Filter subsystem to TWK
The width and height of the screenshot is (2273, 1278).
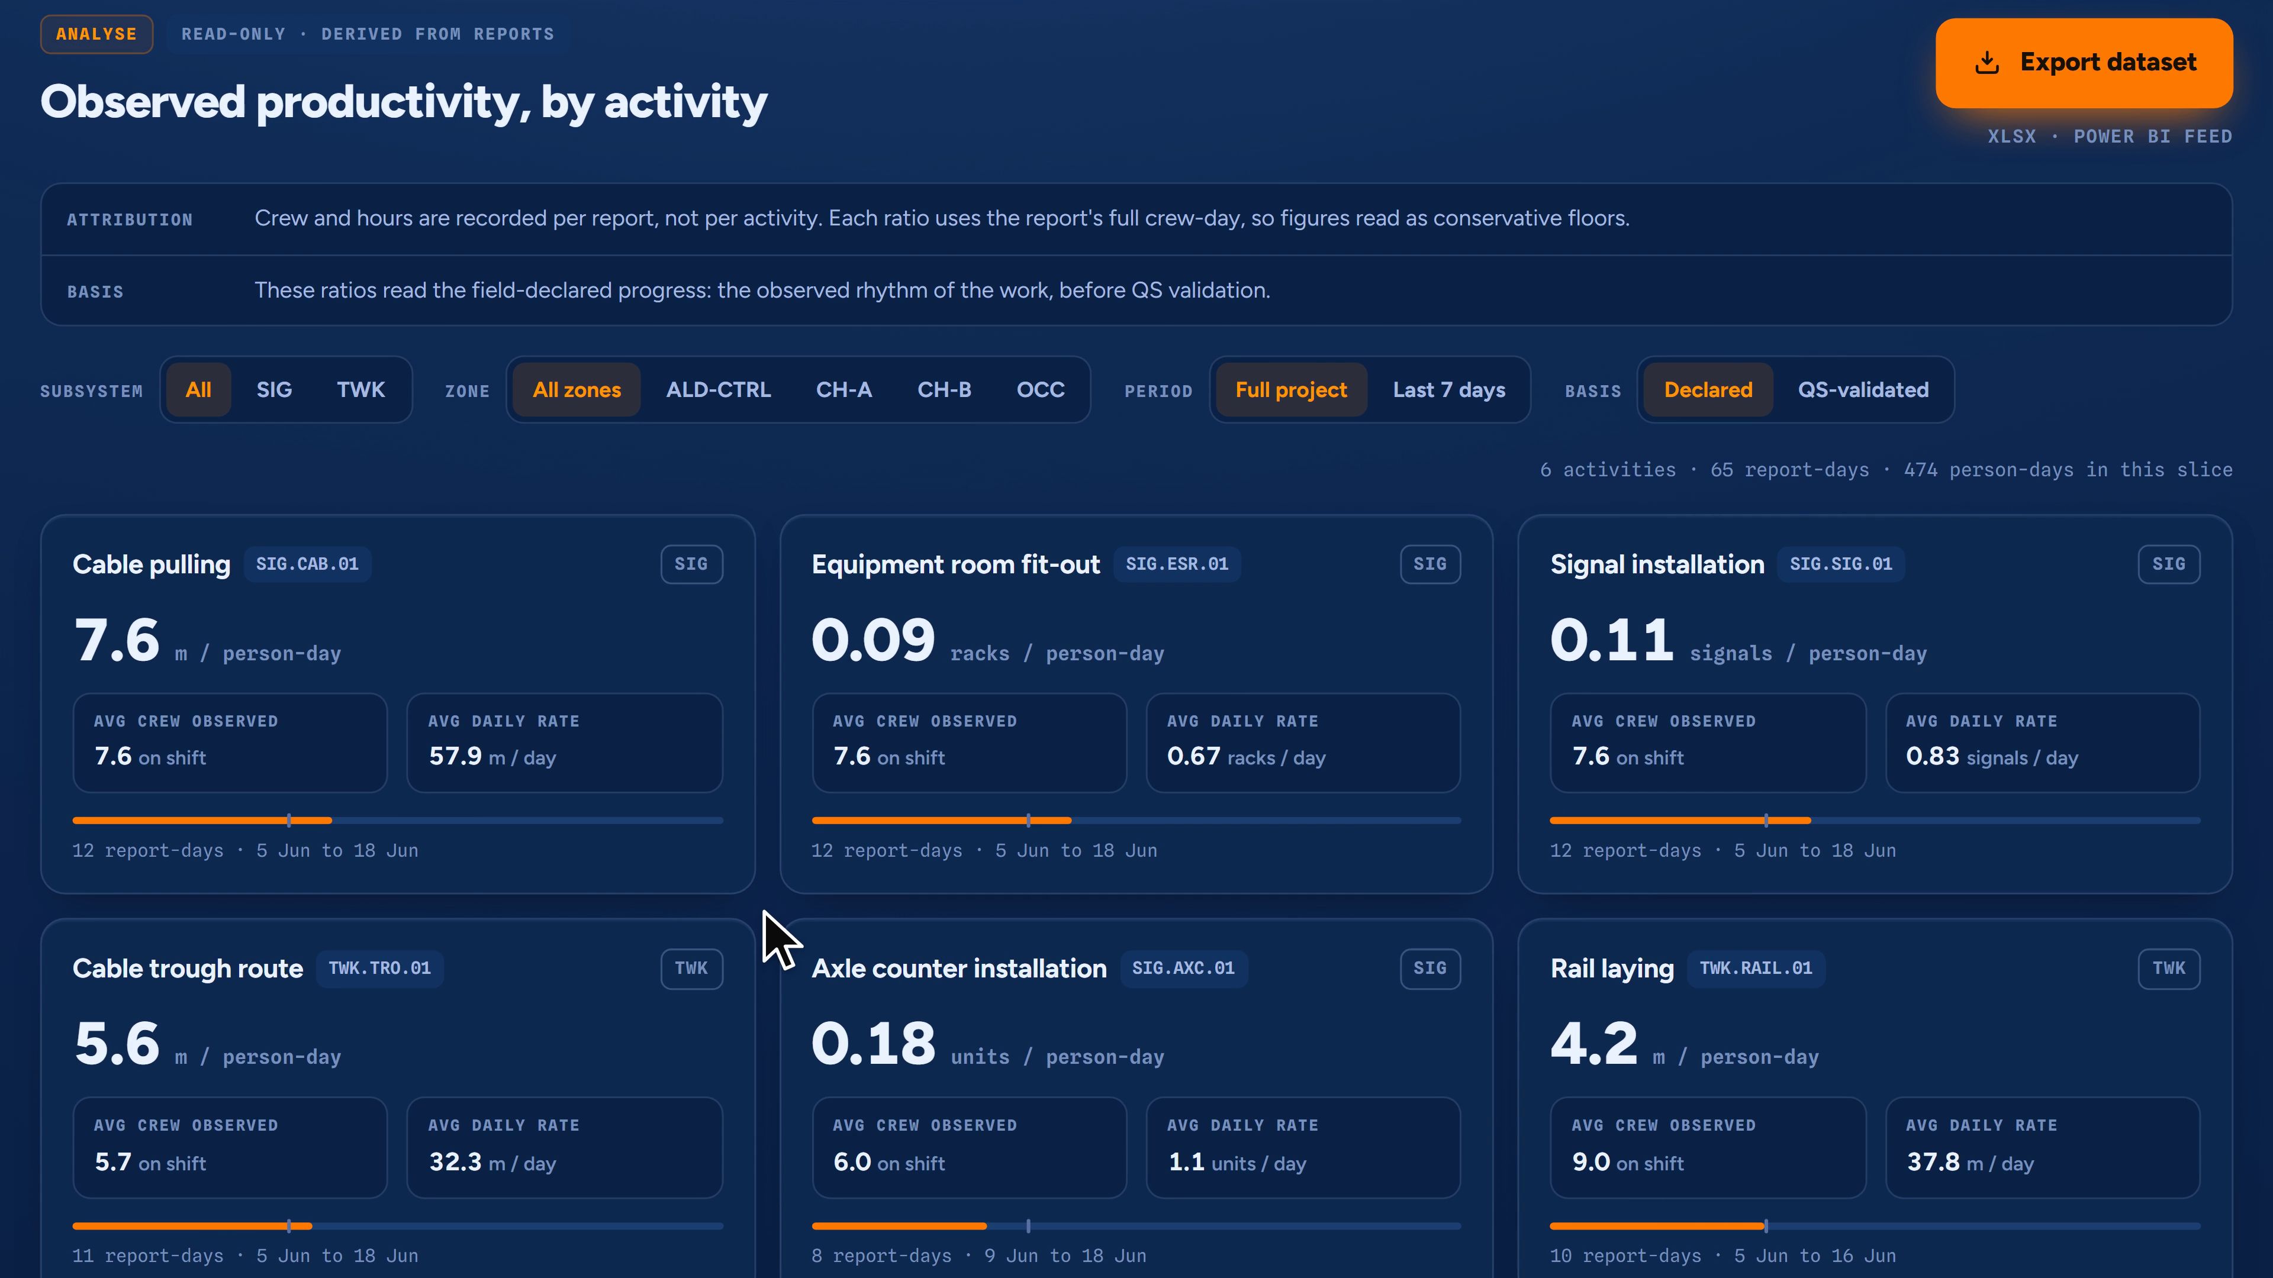361,390
